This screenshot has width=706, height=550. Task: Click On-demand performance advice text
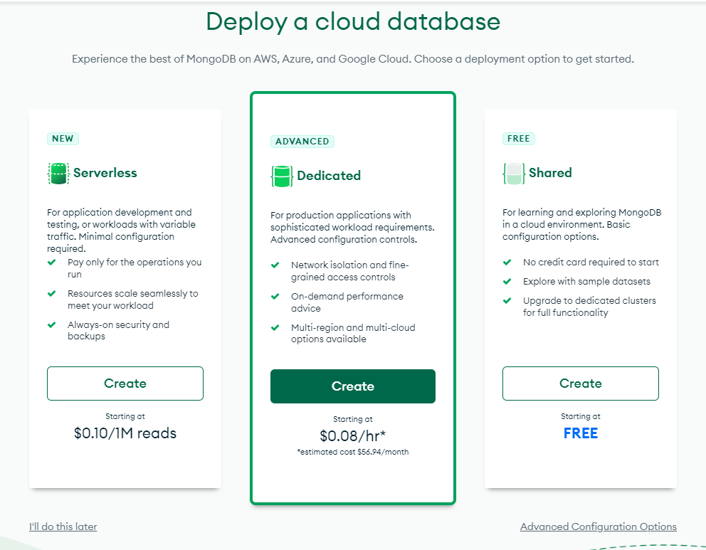tap(347, 302)
